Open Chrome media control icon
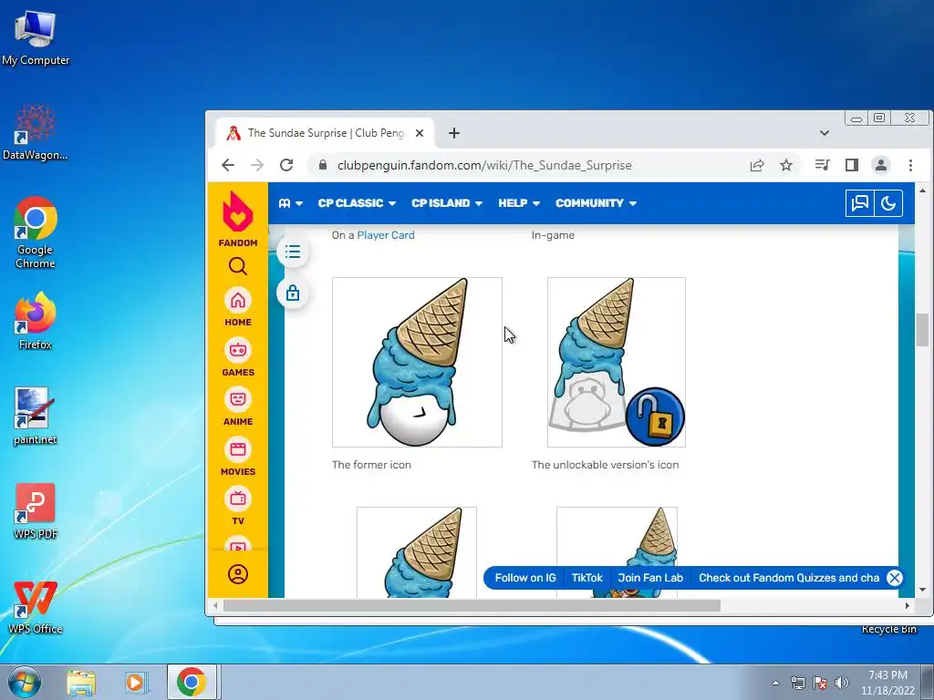This screenshot has height=700, width=934. [822, 165]
